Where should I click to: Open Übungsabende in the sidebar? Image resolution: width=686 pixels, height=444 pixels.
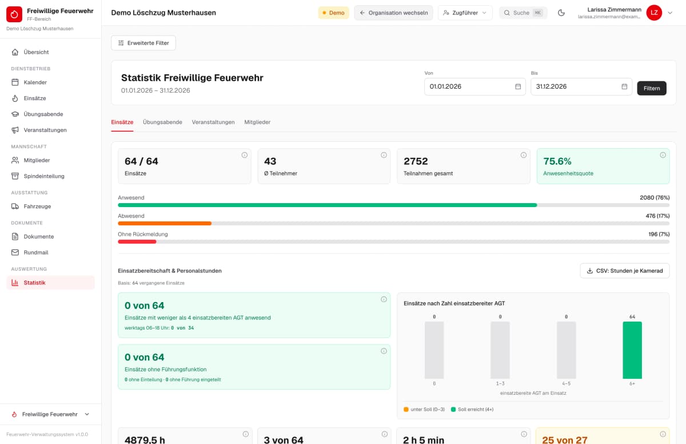50,114
